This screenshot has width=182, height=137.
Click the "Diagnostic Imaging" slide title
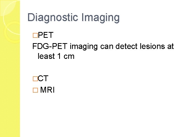[73, 18]
